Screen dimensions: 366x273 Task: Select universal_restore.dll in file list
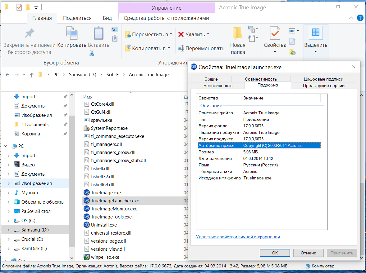(x=111, y=233)
